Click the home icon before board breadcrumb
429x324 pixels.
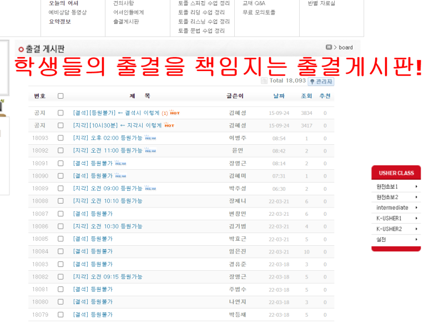329,47
